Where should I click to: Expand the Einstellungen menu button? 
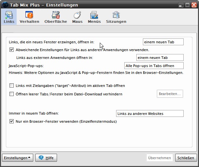(x=18, y=158)
